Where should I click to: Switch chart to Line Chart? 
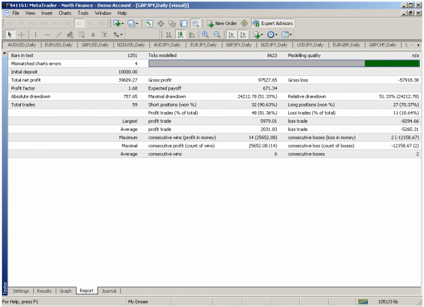[x=192, y=35]
